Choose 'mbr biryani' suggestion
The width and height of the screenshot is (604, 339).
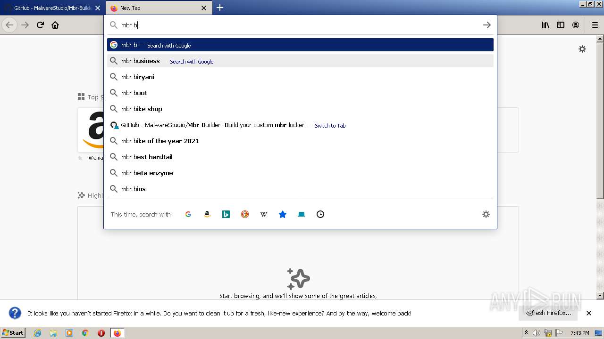click(300, 77)
